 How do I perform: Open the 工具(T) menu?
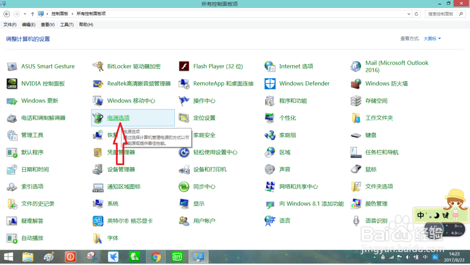[x=67, y=24]
